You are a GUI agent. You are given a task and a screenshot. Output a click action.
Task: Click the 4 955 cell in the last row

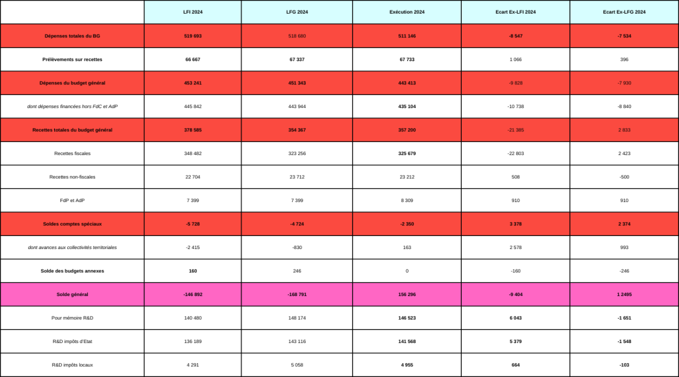(407, 365)
